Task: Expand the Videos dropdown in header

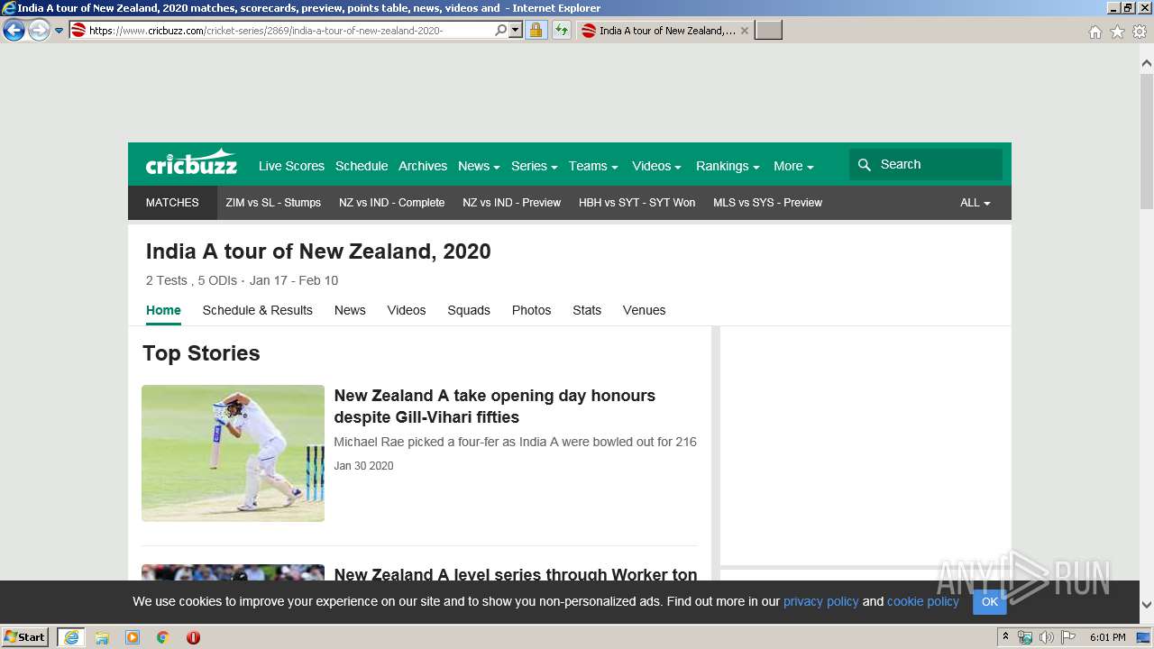Action: coord(656,166)
